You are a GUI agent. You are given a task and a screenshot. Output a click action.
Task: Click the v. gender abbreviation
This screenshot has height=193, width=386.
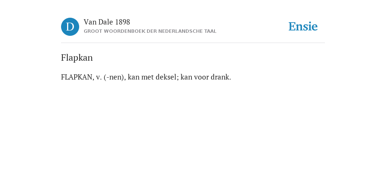coord(99,77)
